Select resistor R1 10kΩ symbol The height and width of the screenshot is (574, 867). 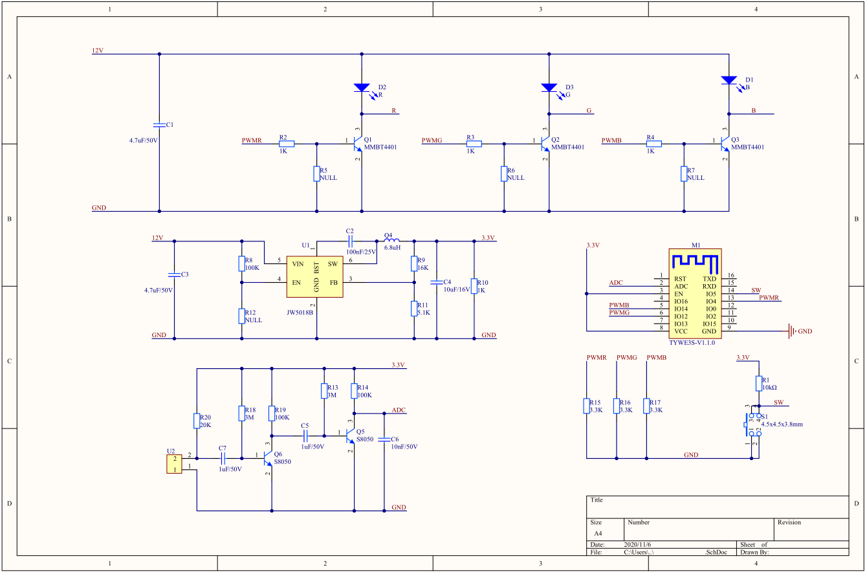[x=759, y=384]
